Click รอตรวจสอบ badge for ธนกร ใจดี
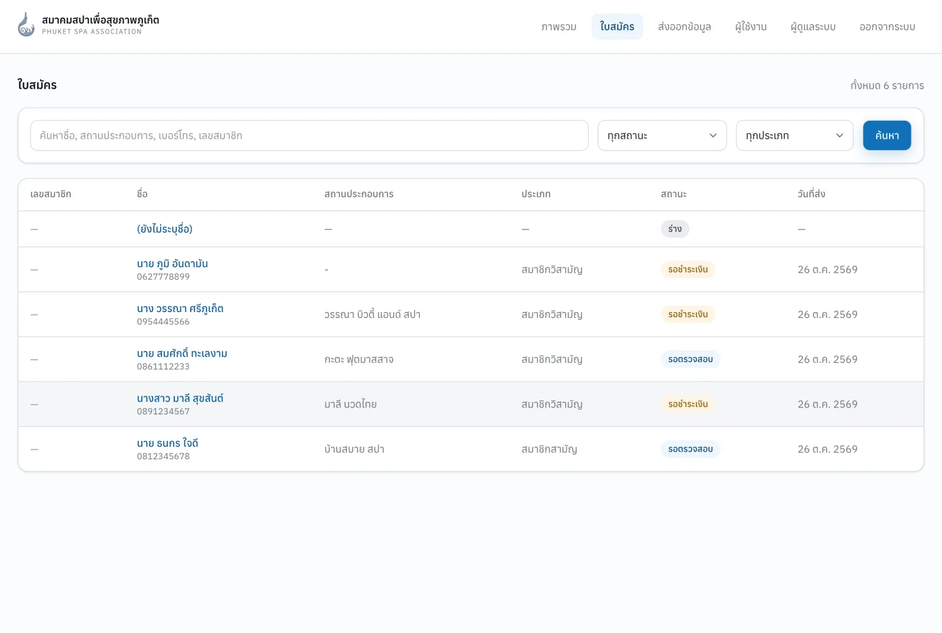This screenshot has height=633, width=942. [690, 449]
